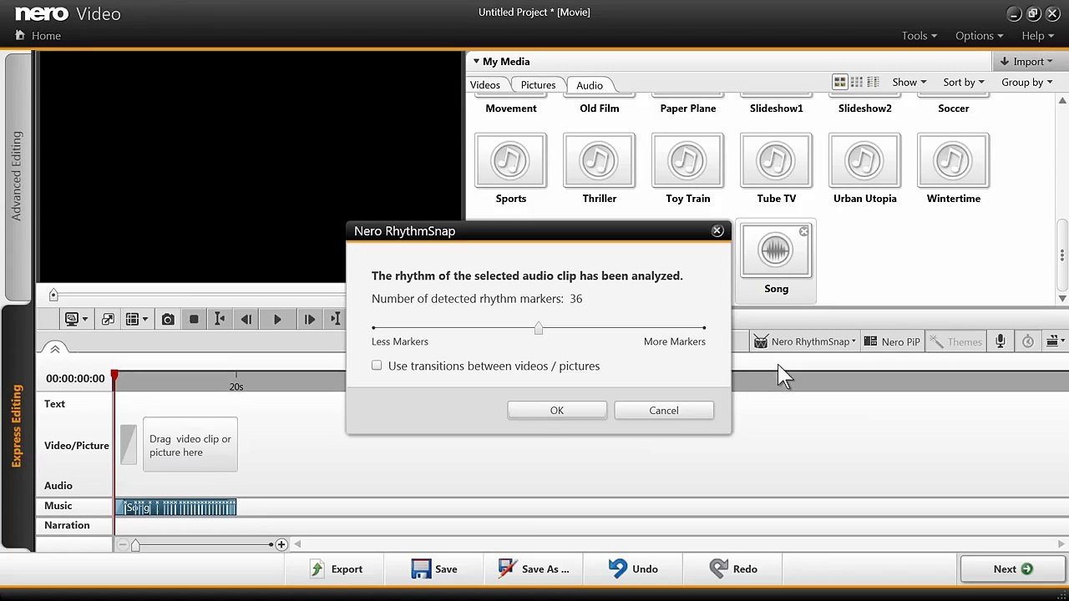Image resolution: width=1069 pixels, height=601 pixels.
Task: Click the full-screen preview icon
Action: 108,319
